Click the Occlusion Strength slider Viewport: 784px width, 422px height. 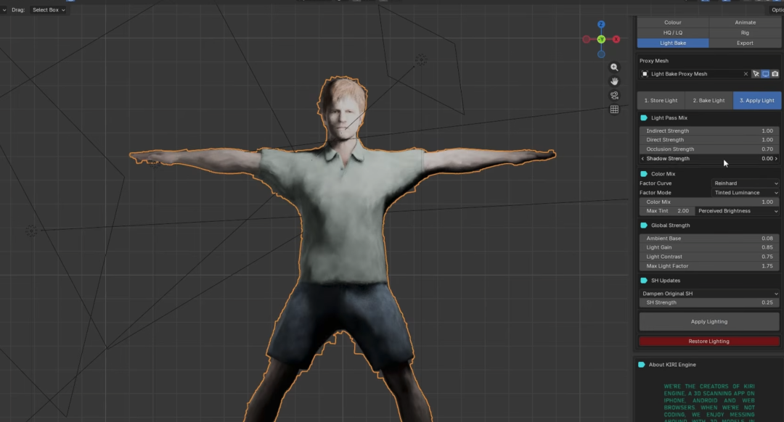pos(709,149)
